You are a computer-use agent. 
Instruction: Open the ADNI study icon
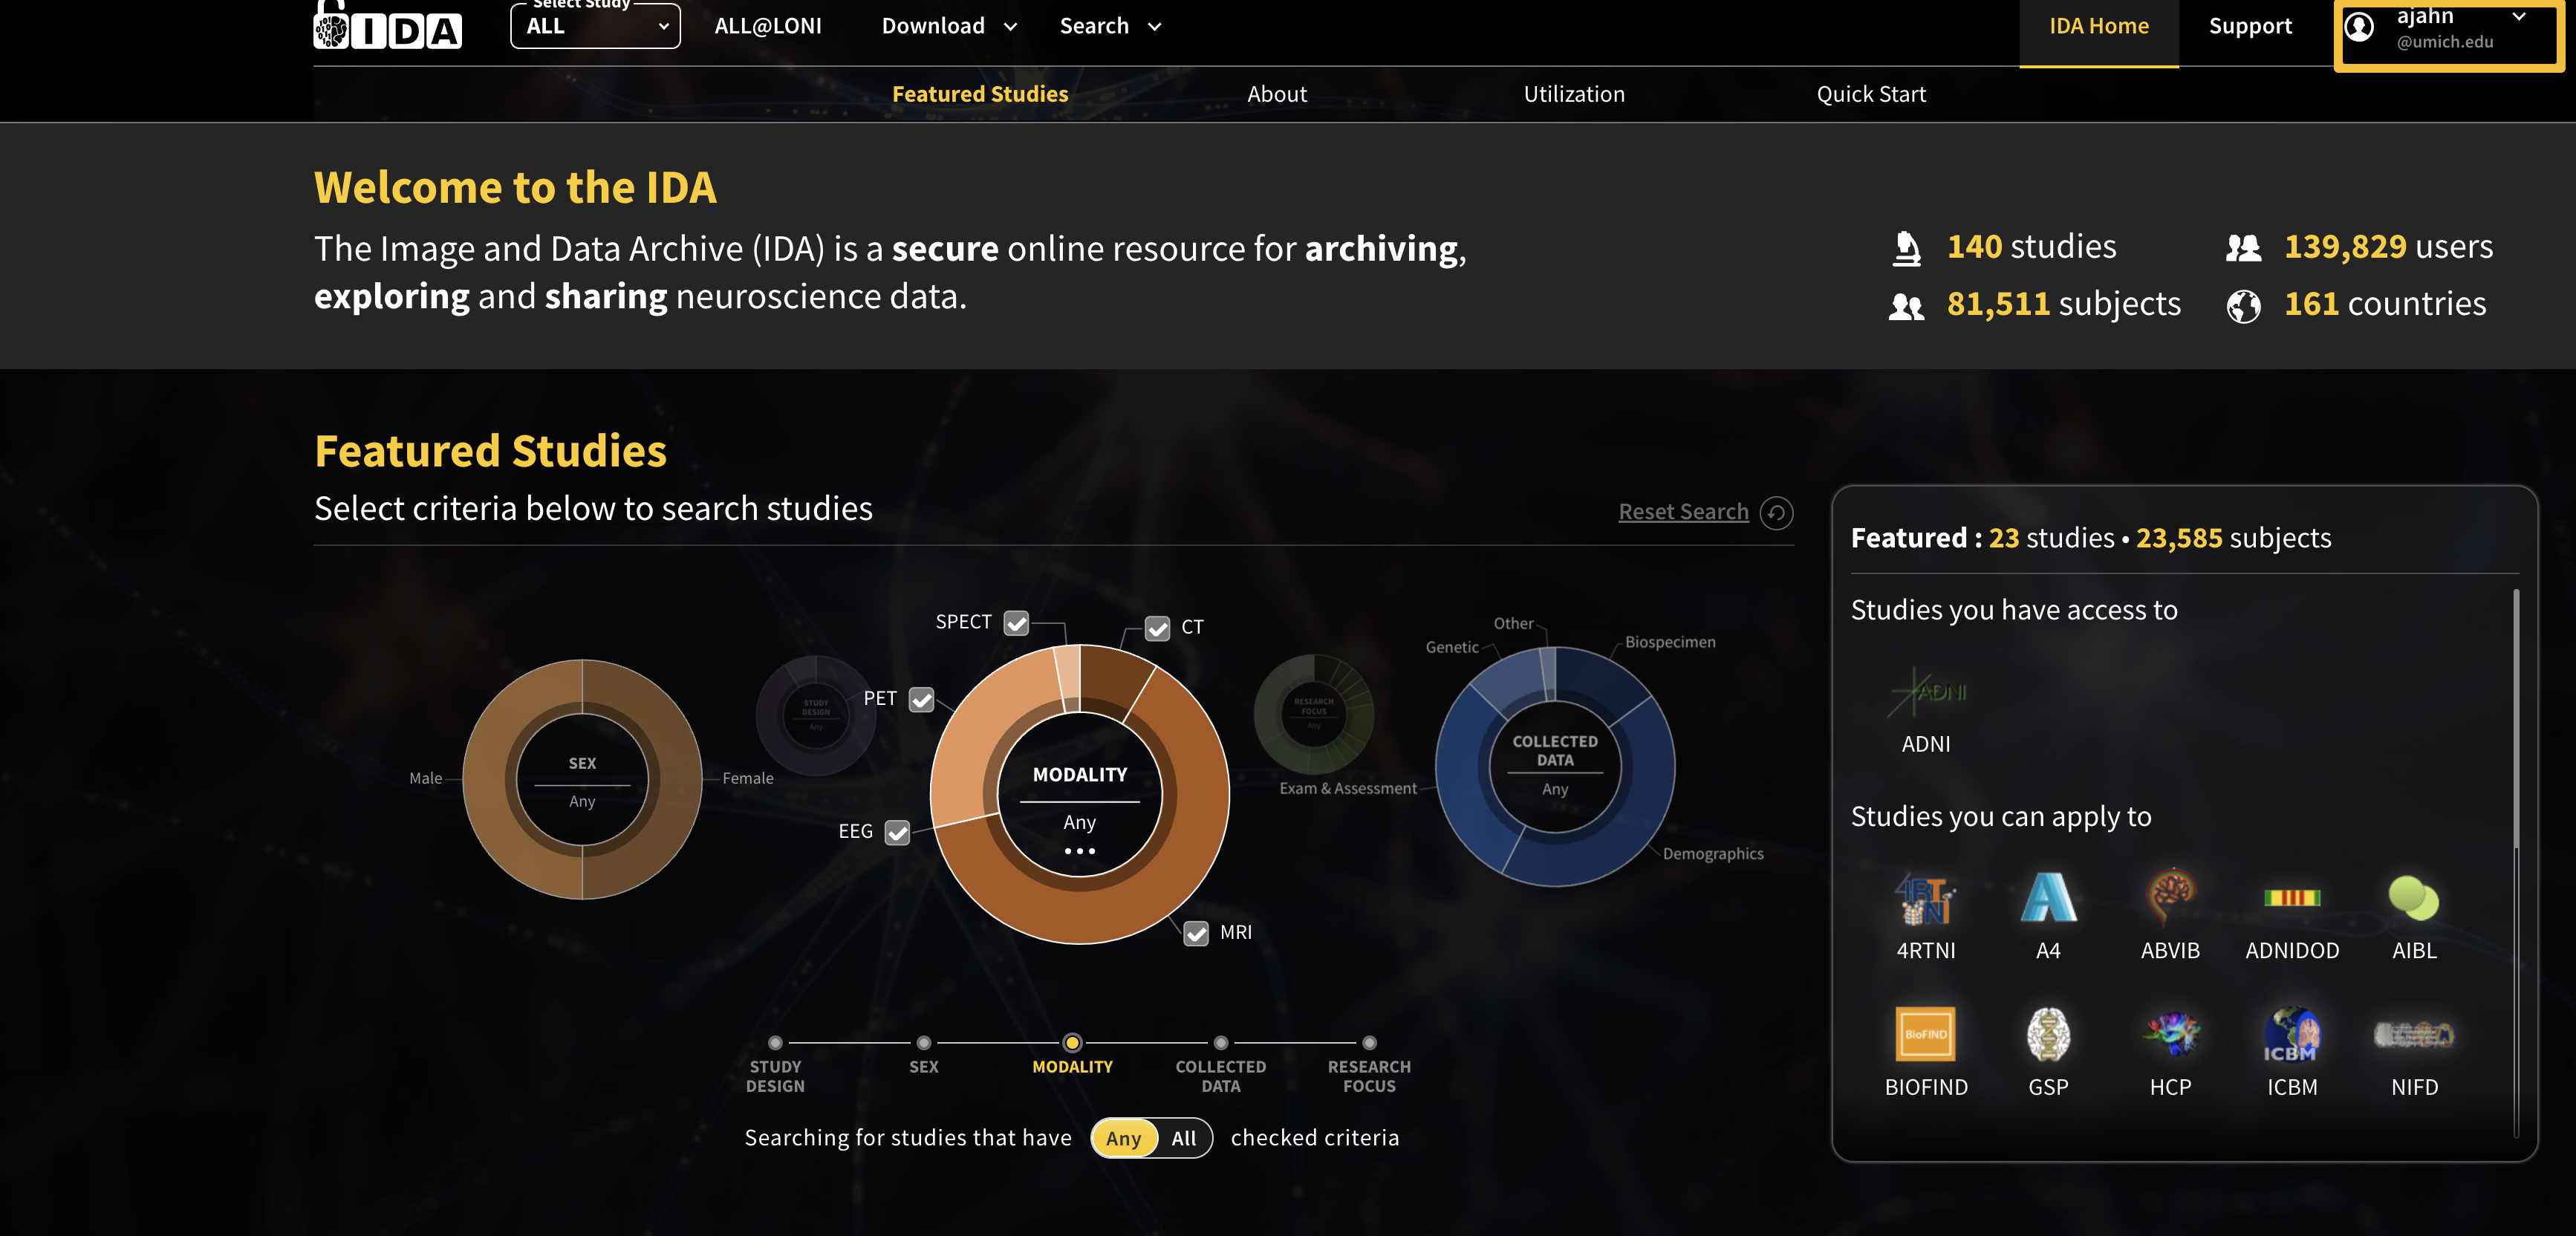1926,692
